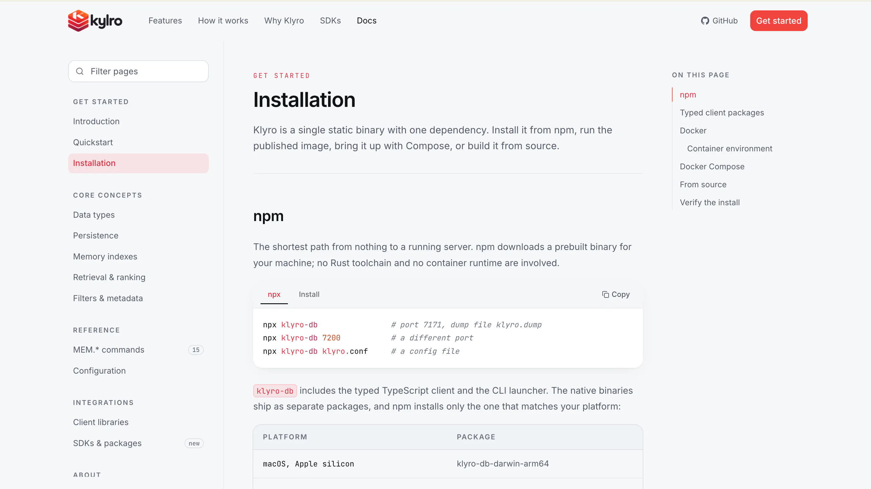This screenshot has height=489, width=871.
Task: Focus the Filter pages input
Action: pyautogui.click(x=138, y=71)
